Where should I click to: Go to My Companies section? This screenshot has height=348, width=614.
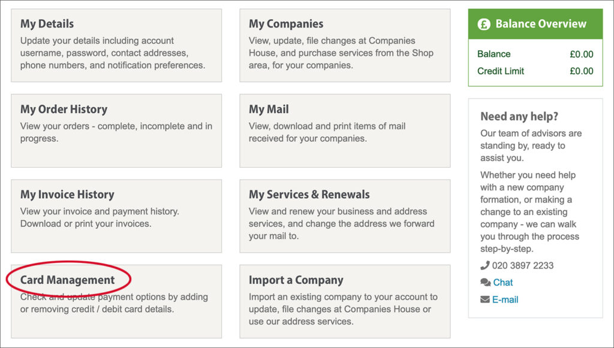(x=345, y=45)
